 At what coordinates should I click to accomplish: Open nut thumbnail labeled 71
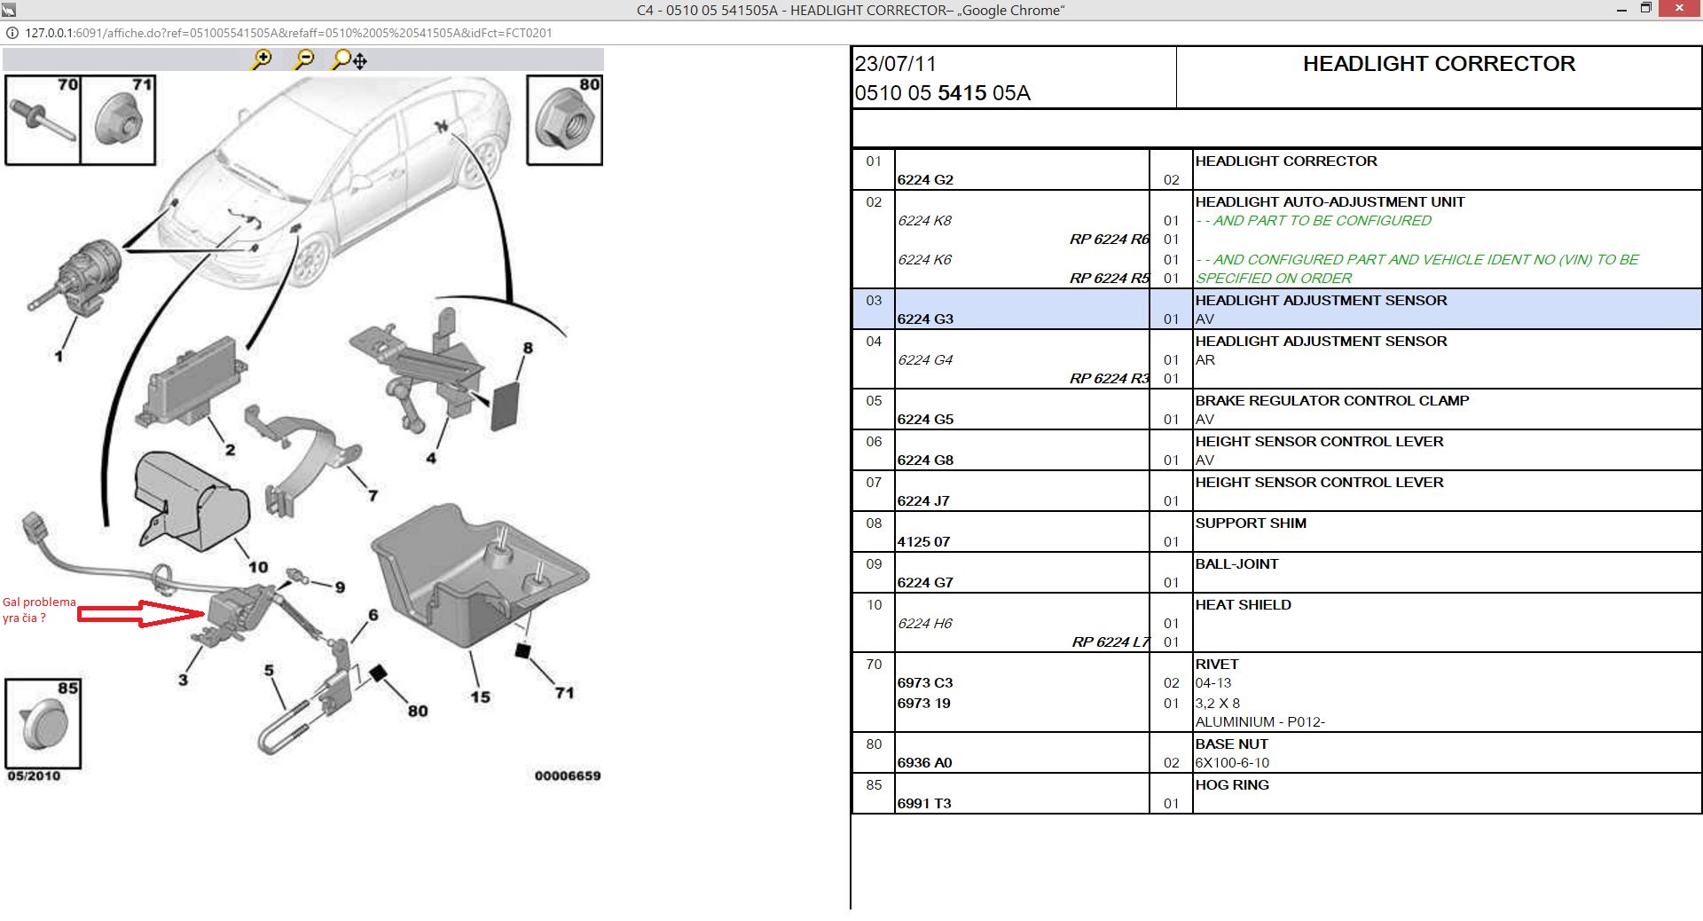[x=118, y=120]
